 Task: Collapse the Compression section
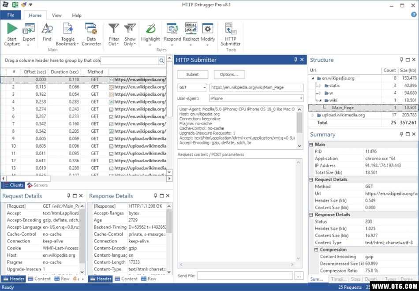[x=316, y=250]
